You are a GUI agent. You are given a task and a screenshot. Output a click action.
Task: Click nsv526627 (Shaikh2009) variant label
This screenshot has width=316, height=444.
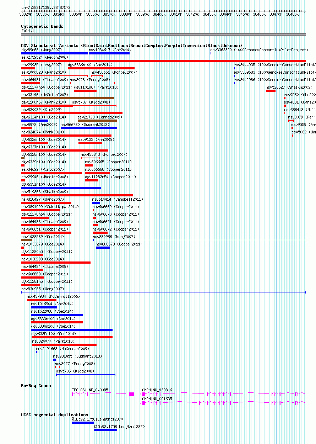pos(289,87)
